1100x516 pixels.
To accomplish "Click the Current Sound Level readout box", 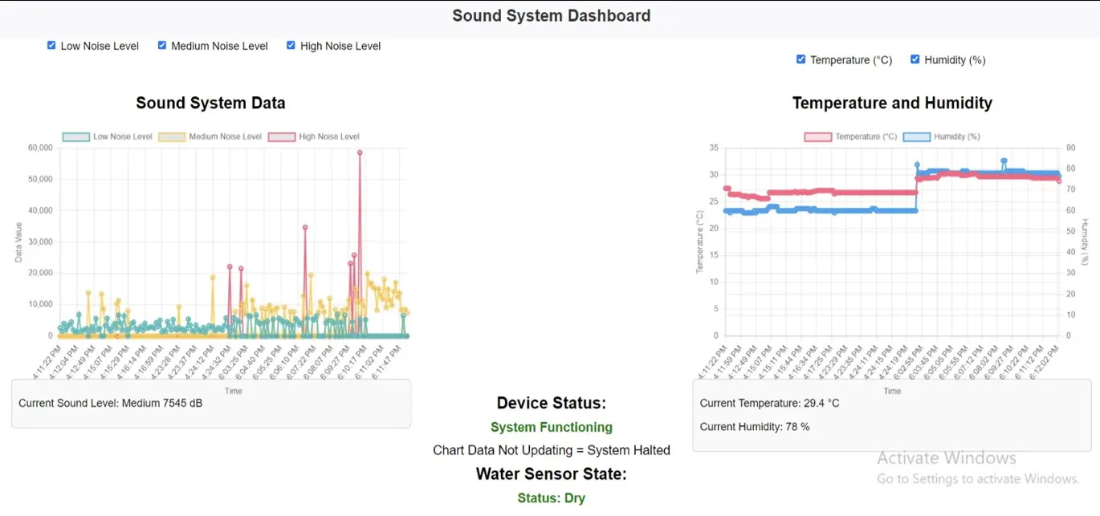I will coord(211,404).
